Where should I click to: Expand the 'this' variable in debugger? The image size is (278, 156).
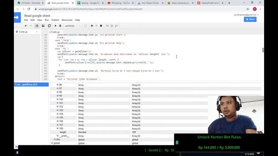point(55,140)
